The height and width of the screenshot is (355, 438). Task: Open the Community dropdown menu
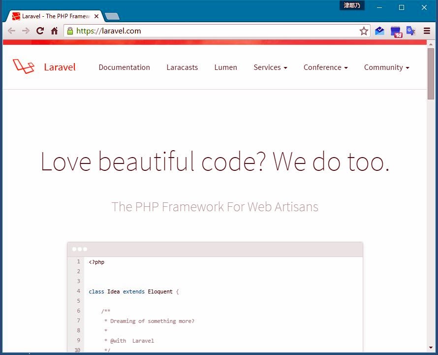(x=386, y=67)
